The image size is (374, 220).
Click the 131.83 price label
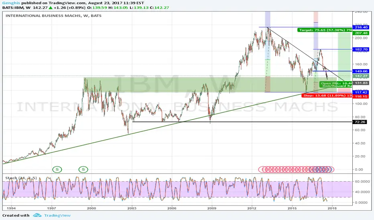pos(361,83)
